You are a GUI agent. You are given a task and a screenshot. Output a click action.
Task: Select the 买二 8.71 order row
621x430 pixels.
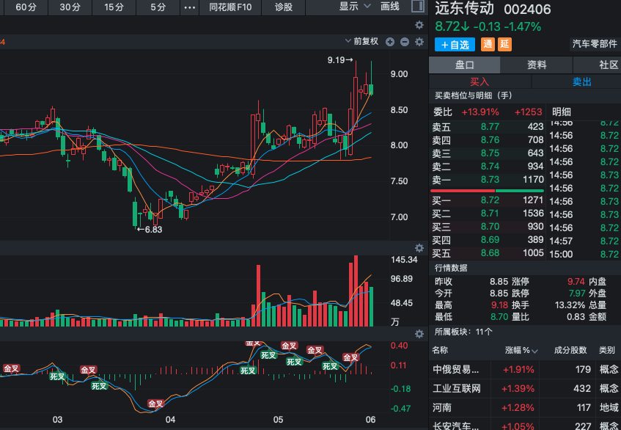pyautogui.click(x=488, y=214)
